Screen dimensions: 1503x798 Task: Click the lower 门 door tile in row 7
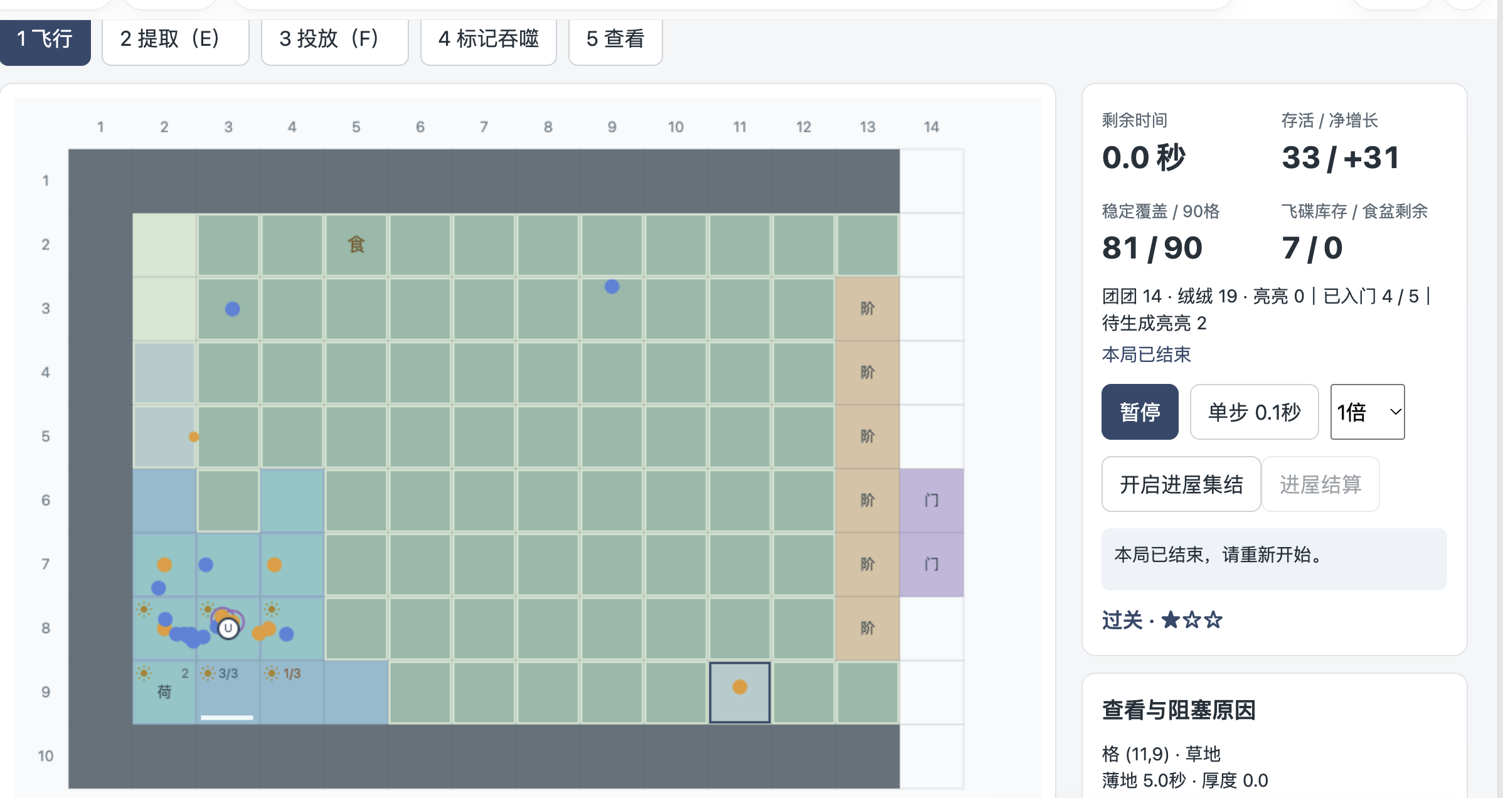point(932,564)
